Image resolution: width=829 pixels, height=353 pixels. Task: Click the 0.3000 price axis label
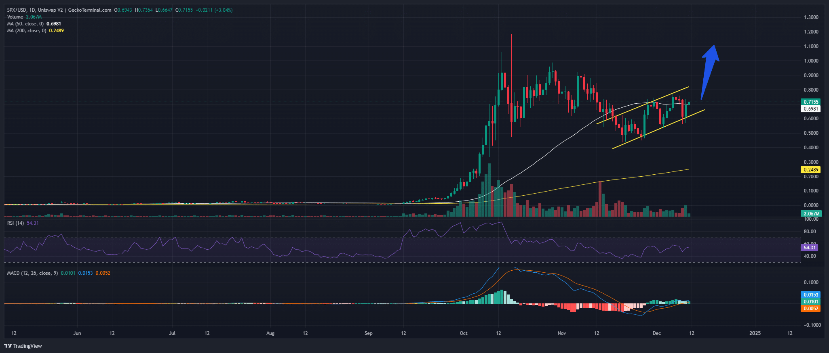(x=811, y=162)
